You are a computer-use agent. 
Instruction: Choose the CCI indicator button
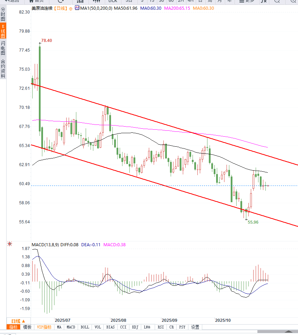point(124,327)
